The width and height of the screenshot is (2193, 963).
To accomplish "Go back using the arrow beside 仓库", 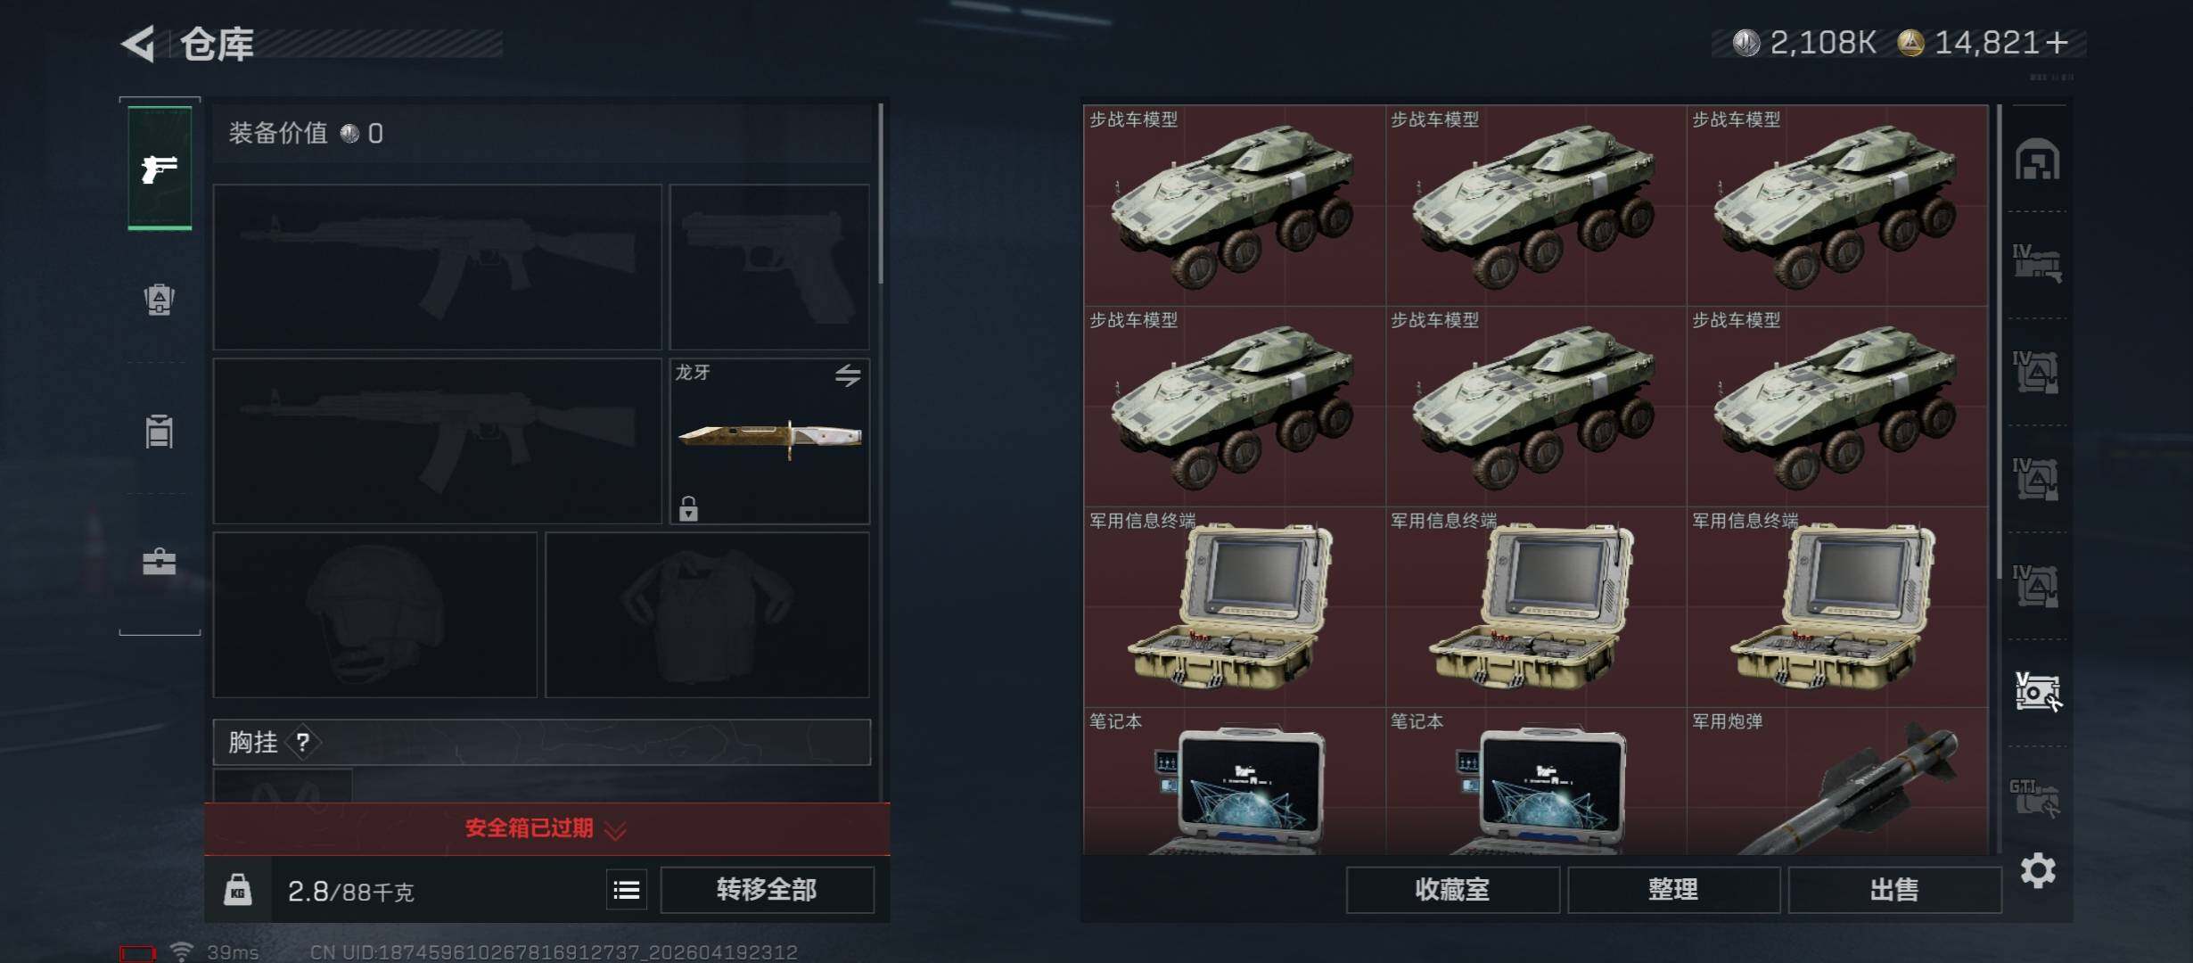I will [x=139, y=43].
